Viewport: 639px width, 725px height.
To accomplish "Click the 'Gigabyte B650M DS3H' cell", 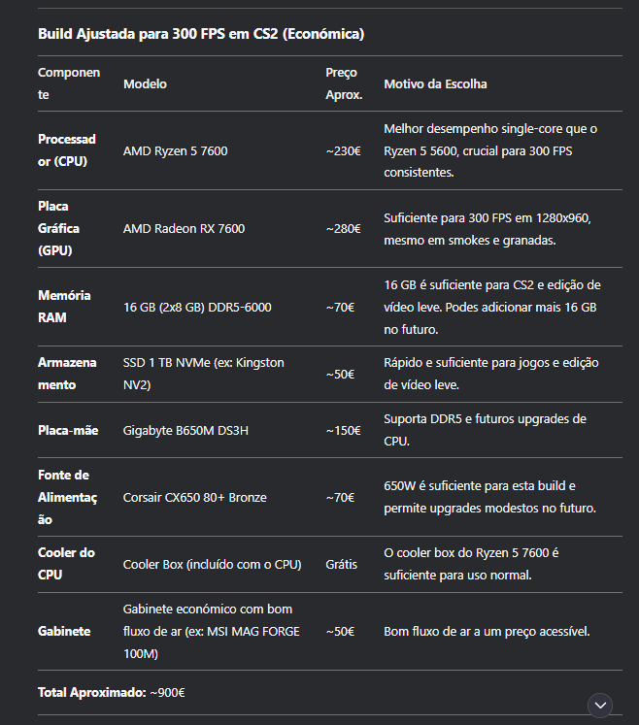I will coord(185,431).
